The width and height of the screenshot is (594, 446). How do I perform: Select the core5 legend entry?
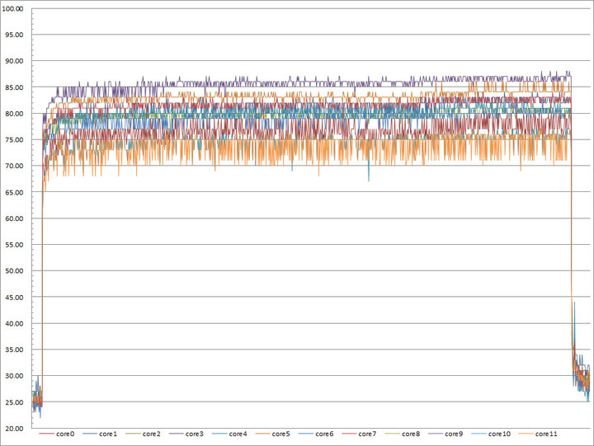(x=273, y=434)
